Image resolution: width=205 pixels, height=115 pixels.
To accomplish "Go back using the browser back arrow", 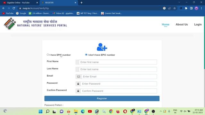I will pyautogui.click(x=4, y=8).
